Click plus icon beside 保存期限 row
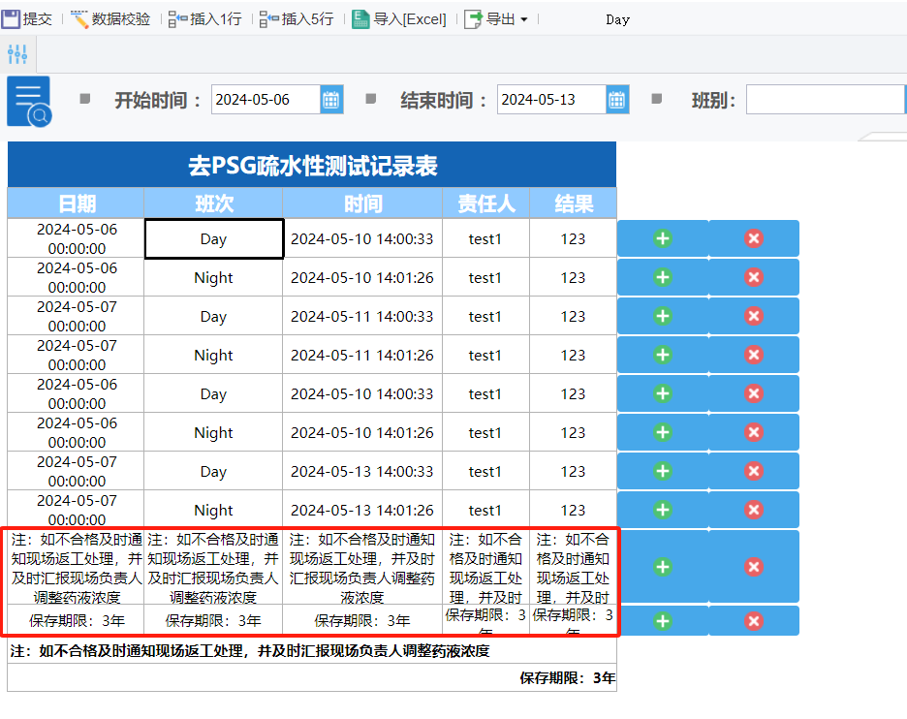This screenshot has height=719, width=907. click(663, 621)
